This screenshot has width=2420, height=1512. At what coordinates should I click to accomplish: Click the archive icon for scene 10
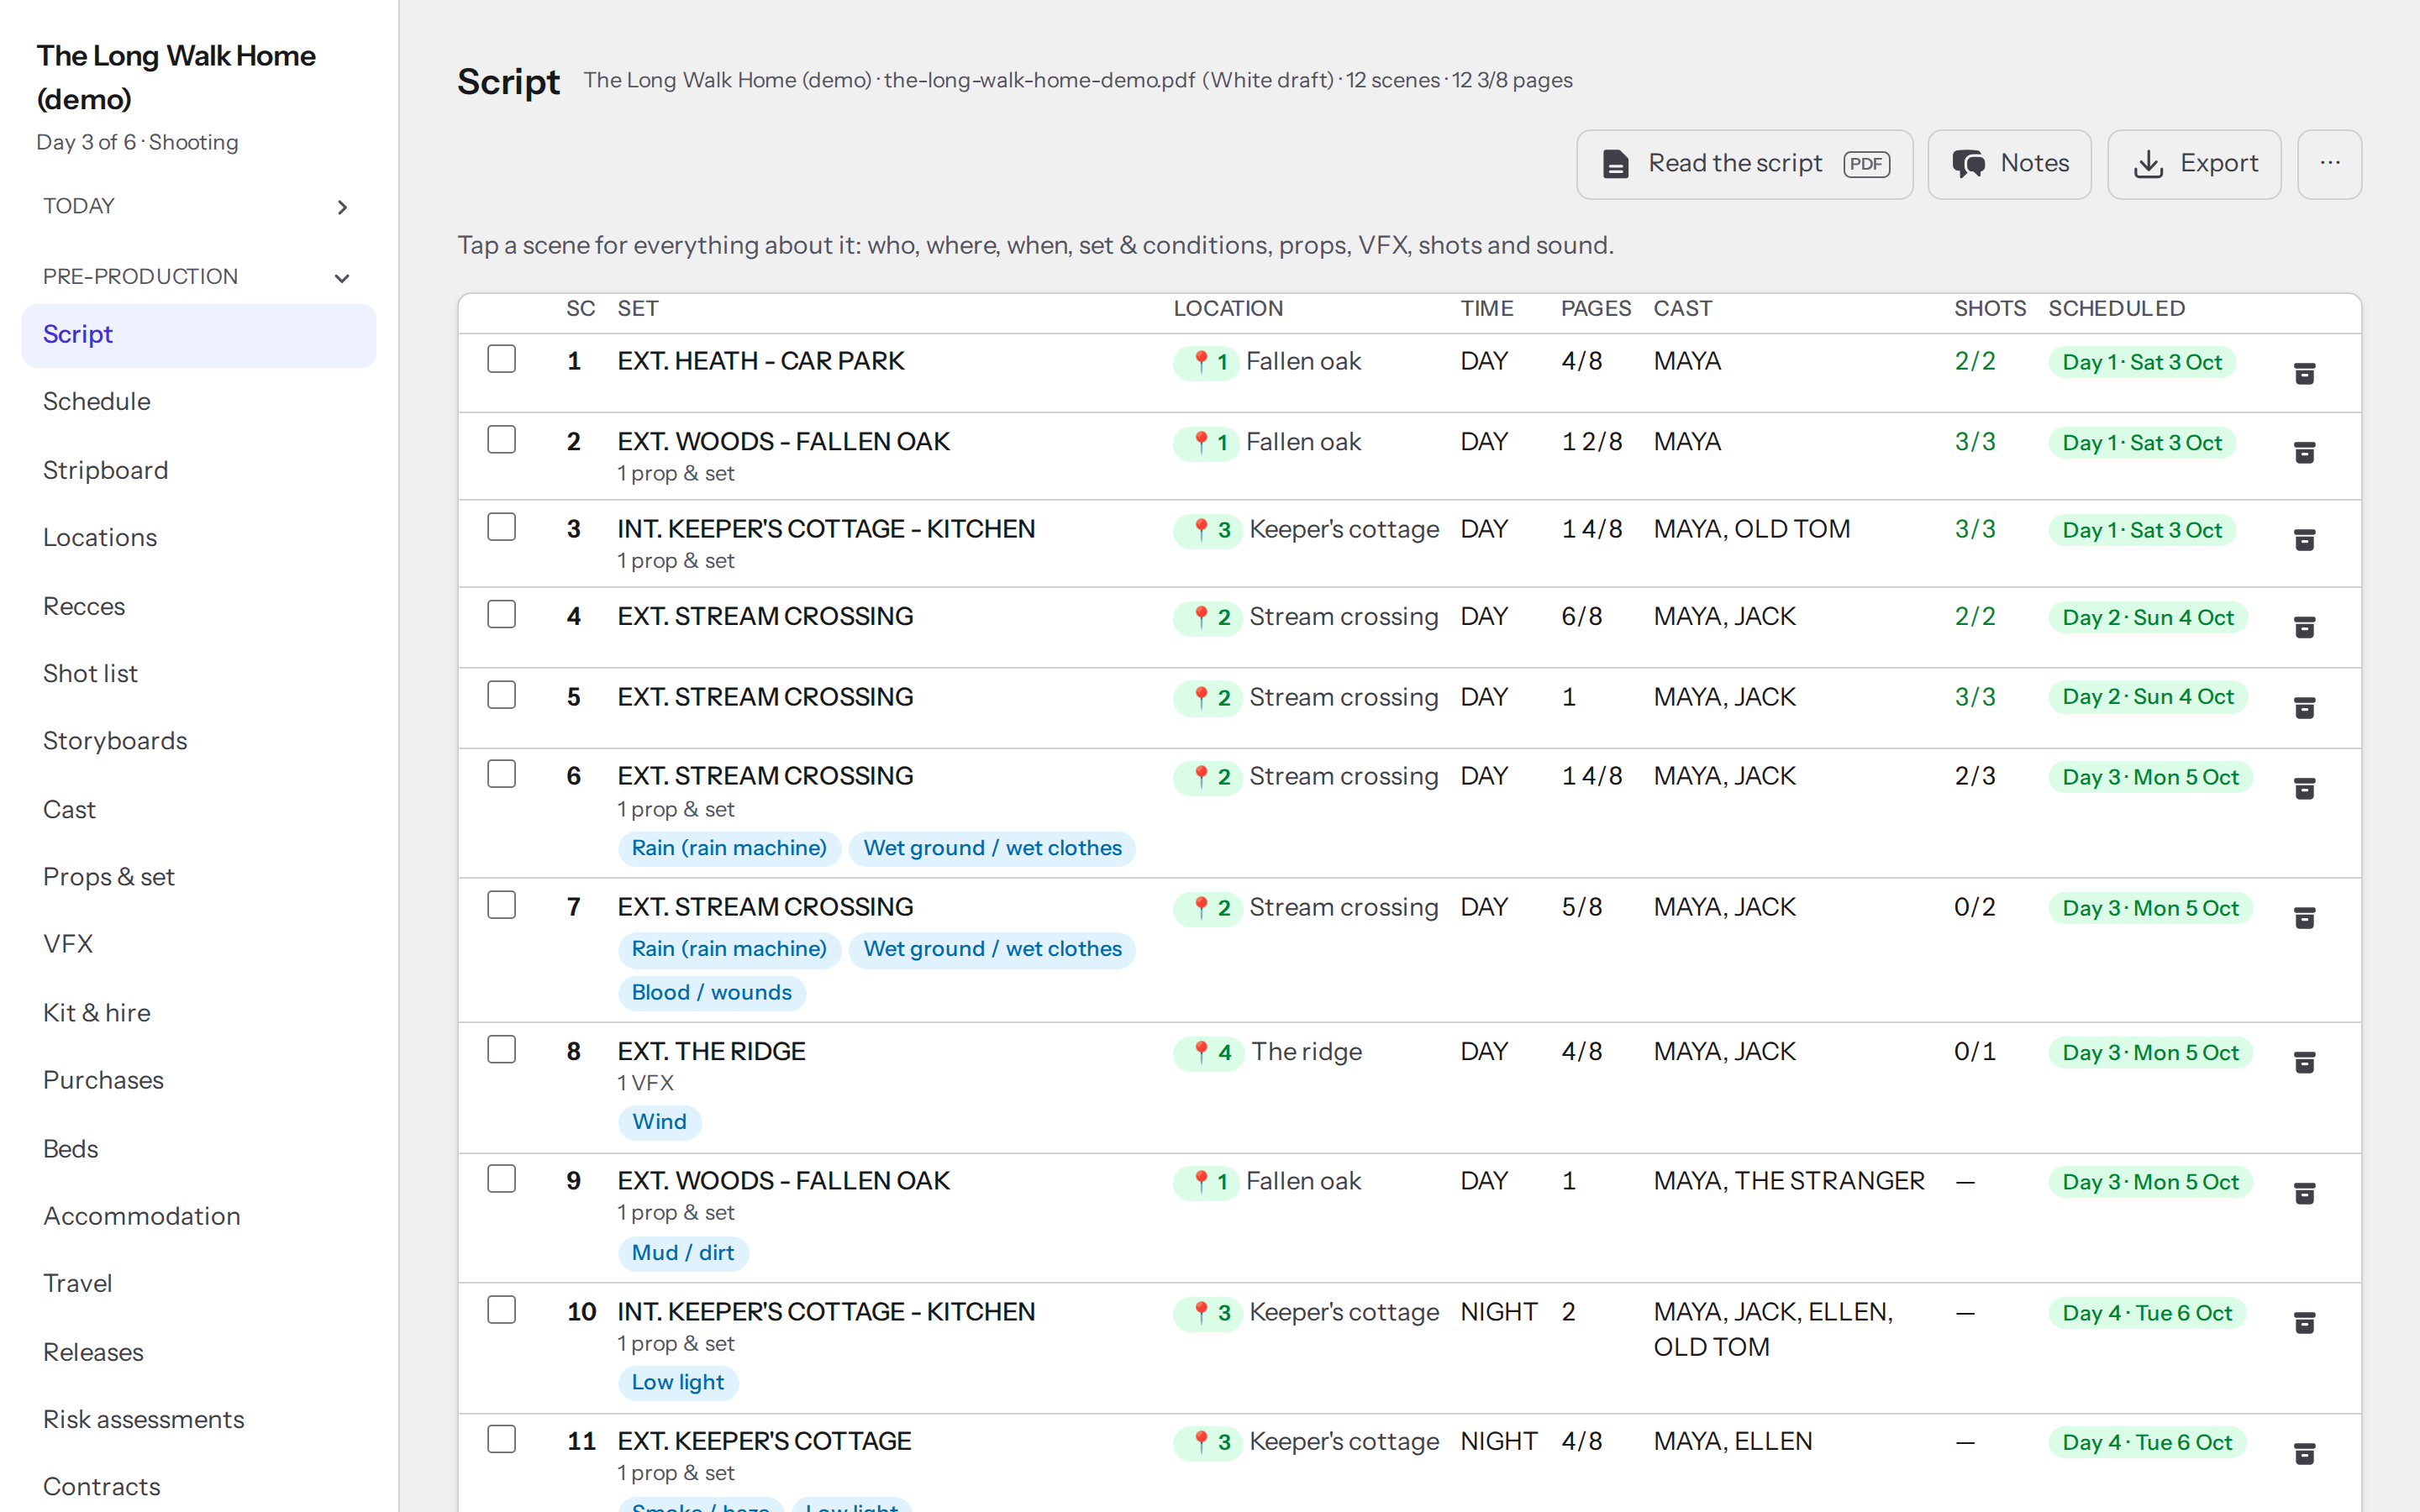click(2304, 1323)
